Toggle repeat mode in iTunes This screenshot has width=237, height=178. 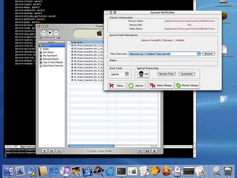(59, 151)
